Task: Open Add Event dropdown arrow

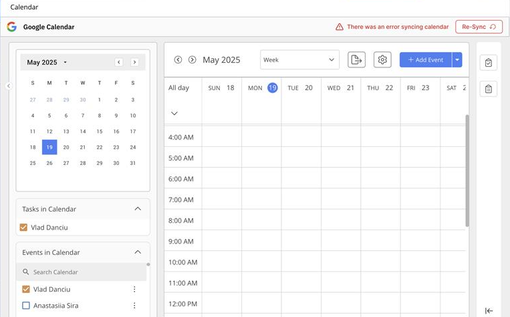Action: click(457, 60)
